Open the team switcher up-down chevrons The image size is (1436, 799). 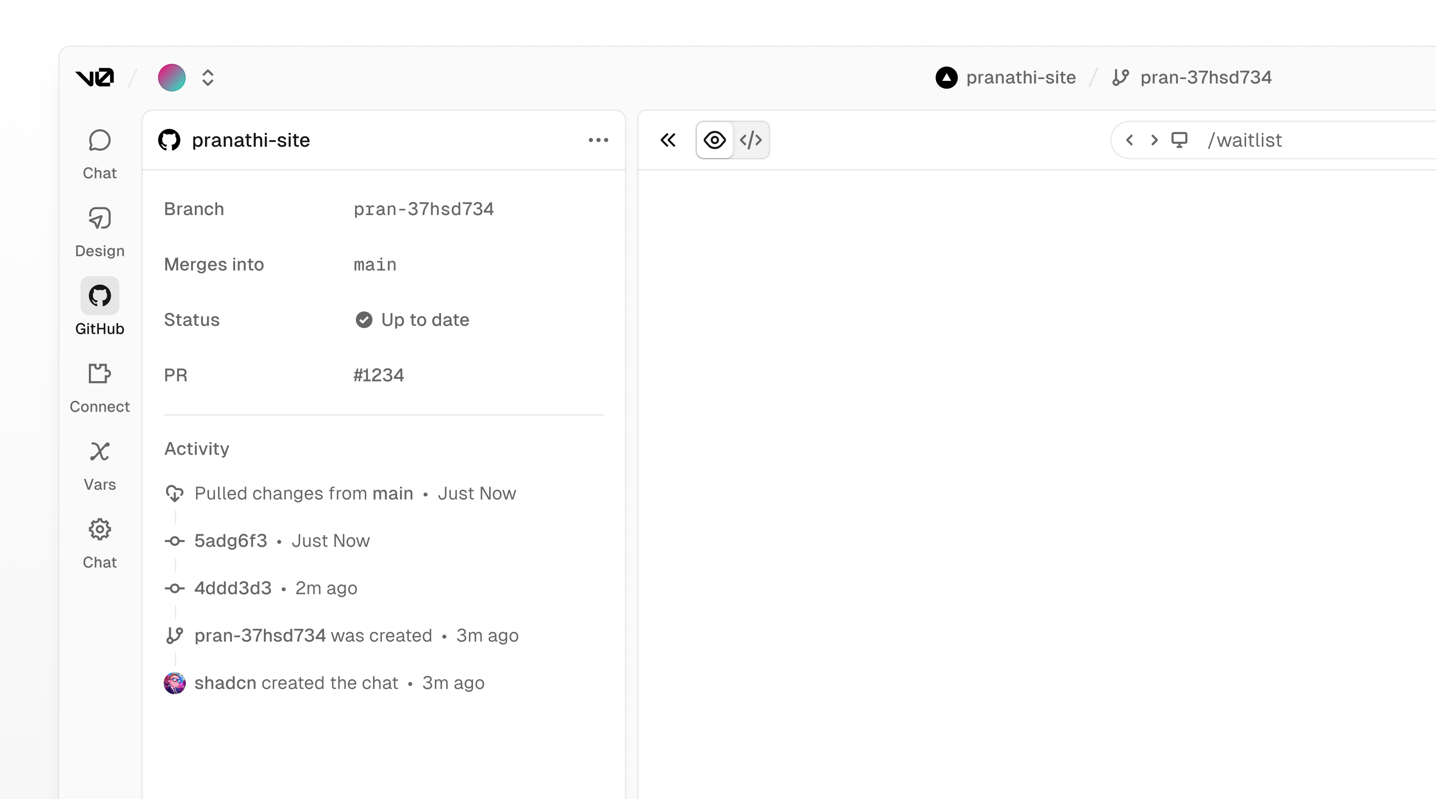[208, 78]
